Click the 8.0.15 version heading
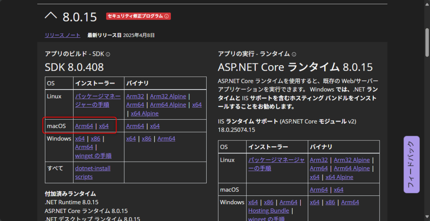Image resolution: width=430 pixels, height=221 pixels. [79, 17]
